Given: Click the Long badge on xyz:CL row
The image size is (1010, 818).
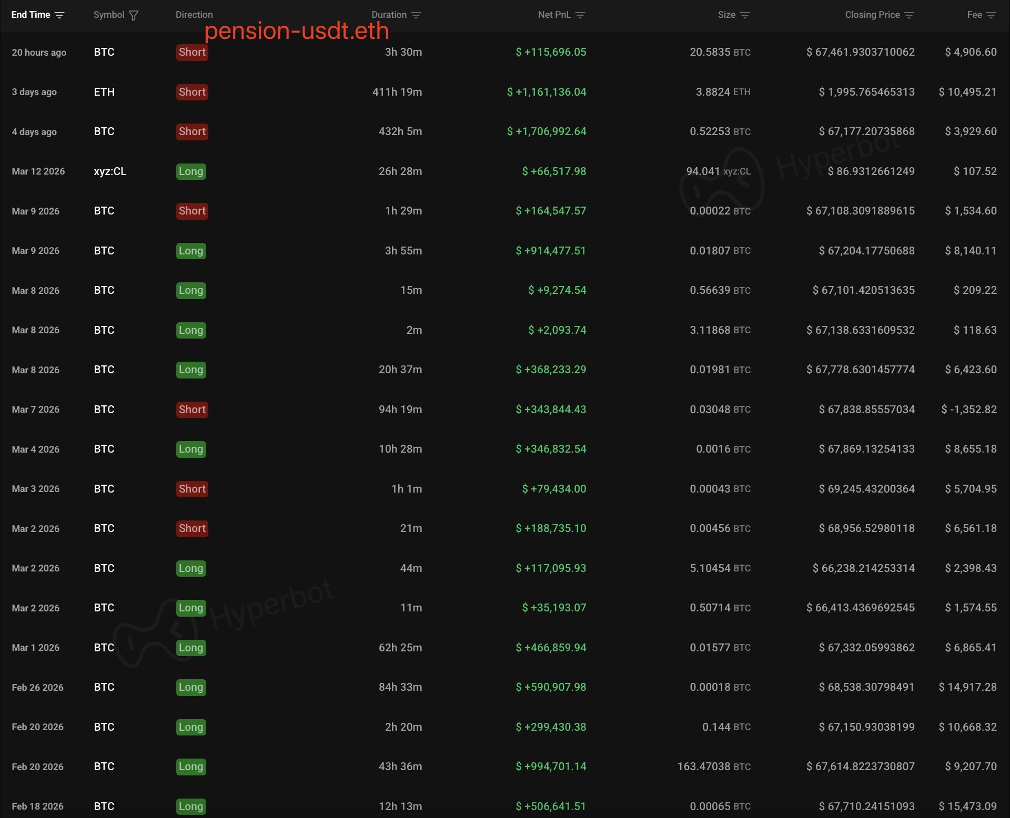Looking at the screenshot, I should pyautogui.click(x=191, y=171).
